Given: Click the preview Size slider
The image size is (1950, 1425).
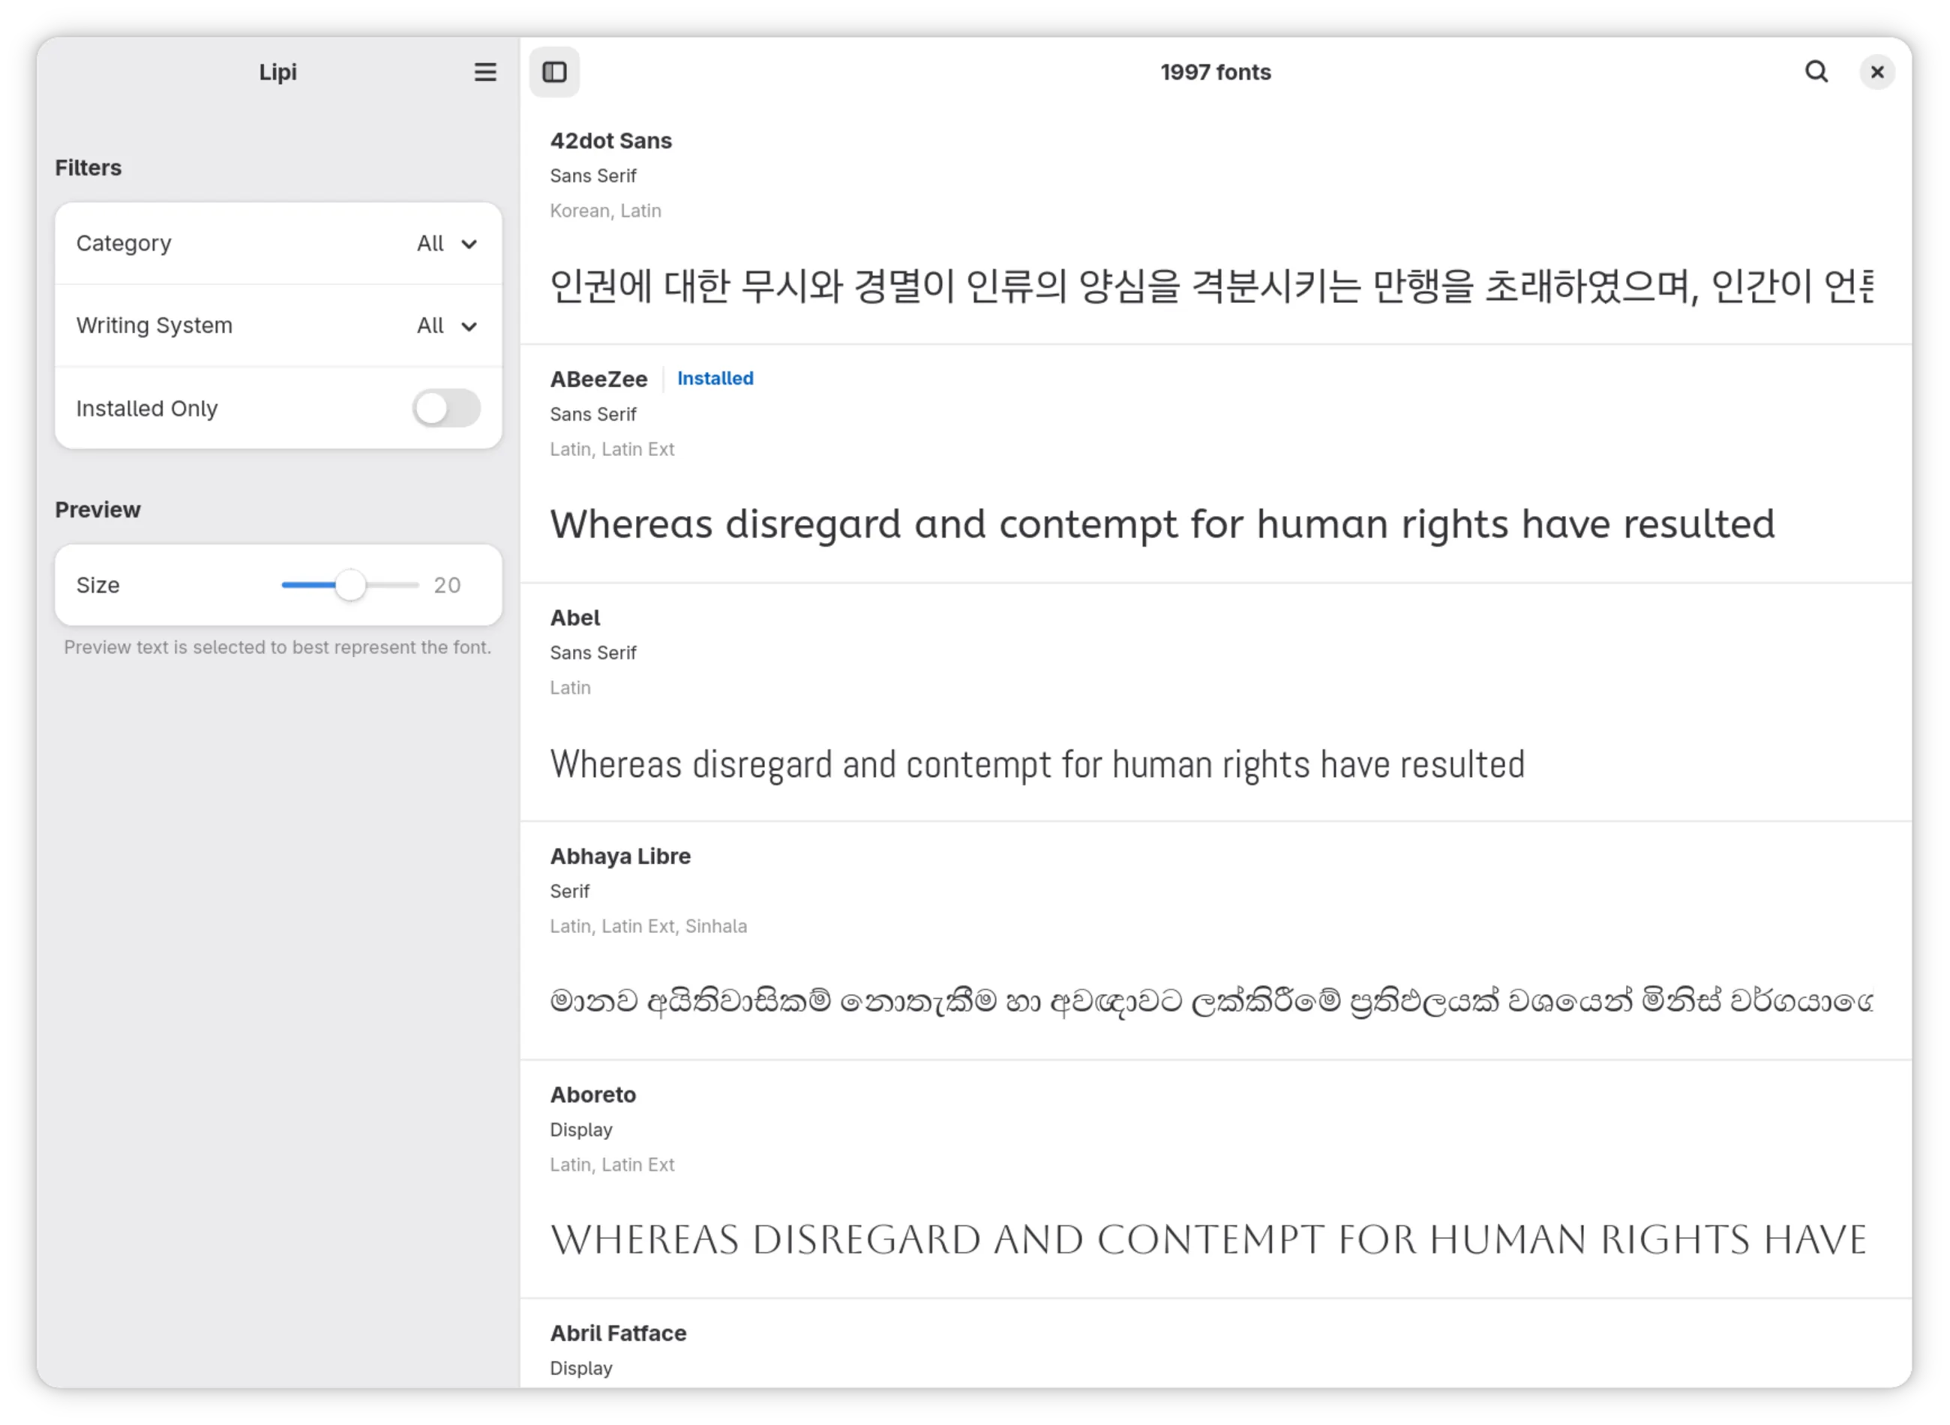Looking at the screenshot, I should coord(350,586).
